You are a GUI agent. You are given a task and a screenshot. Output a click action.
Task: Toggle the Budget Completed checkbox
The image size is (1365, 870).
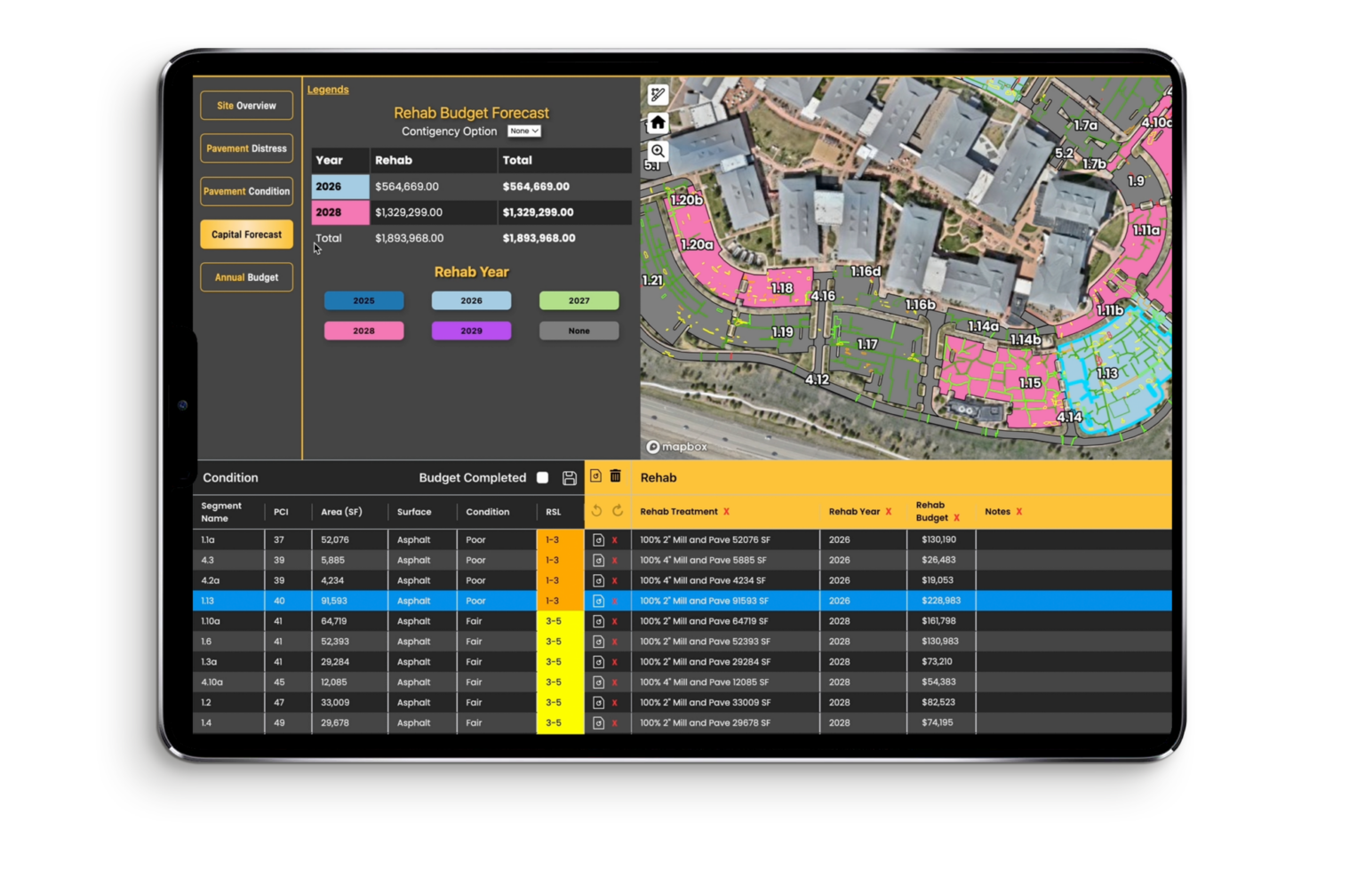point(543,477)
